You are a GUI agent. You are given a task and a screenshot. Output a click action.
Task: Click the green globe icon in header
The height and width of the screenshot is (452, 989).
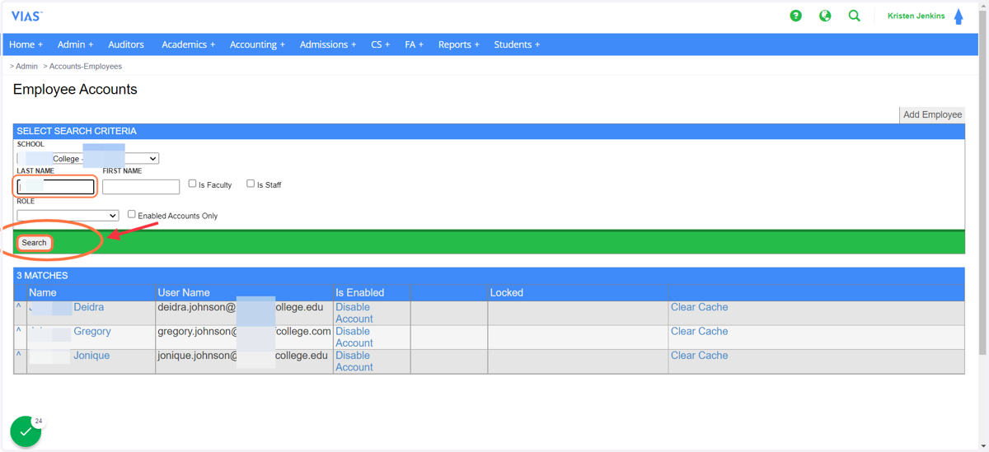tap(825, 16)
